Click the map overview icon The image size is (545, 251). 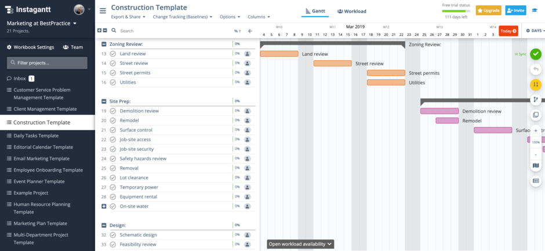pyautogui.click(x=536, y=165)
